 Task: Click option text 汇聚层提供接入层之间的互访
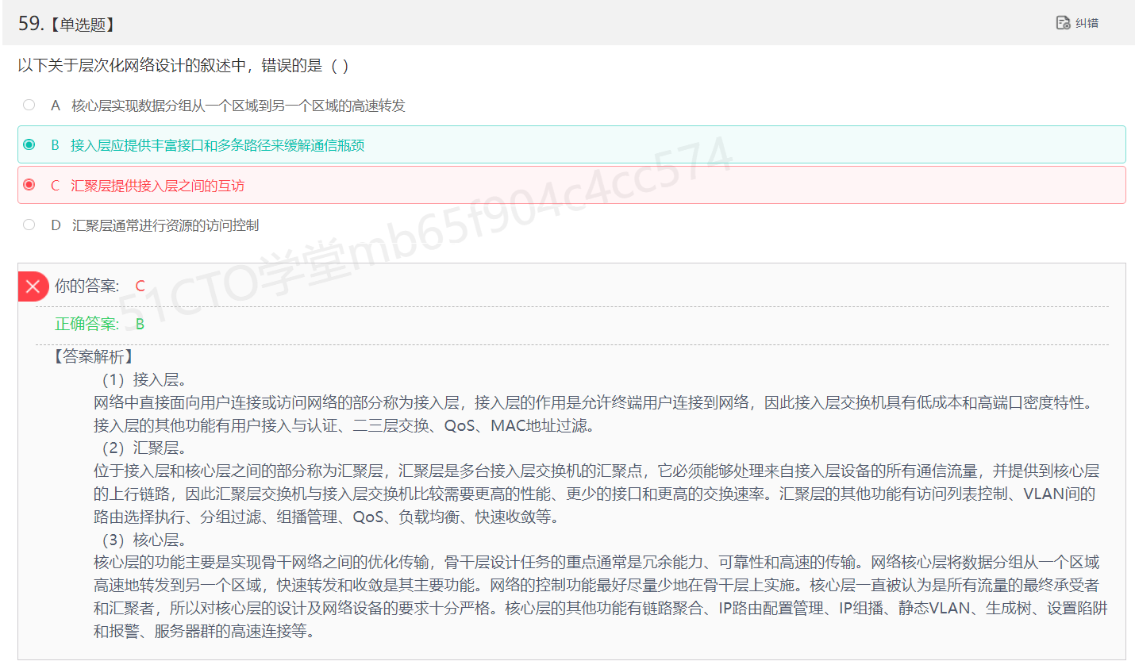(x=157, y=186)
